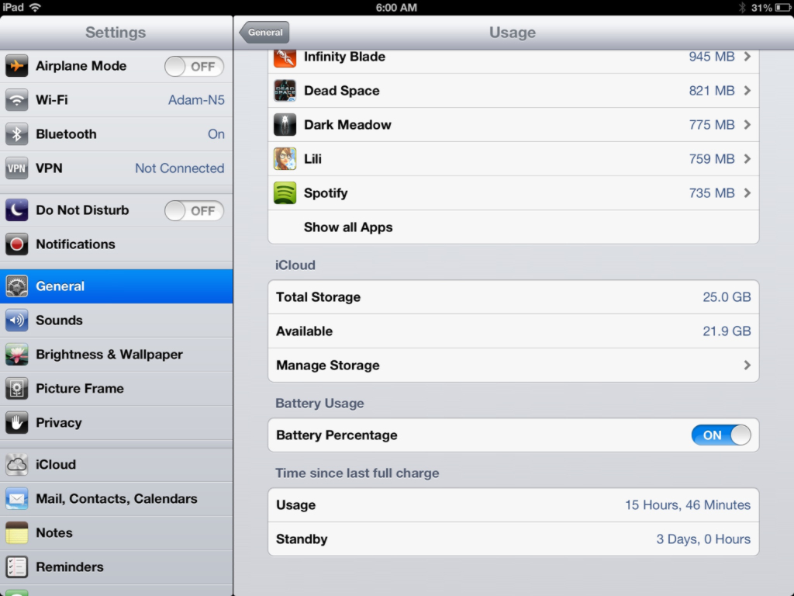This screenshot has width=794, height=596.
Task: Tap the 821 MB size value
Action: coord(712,91)
